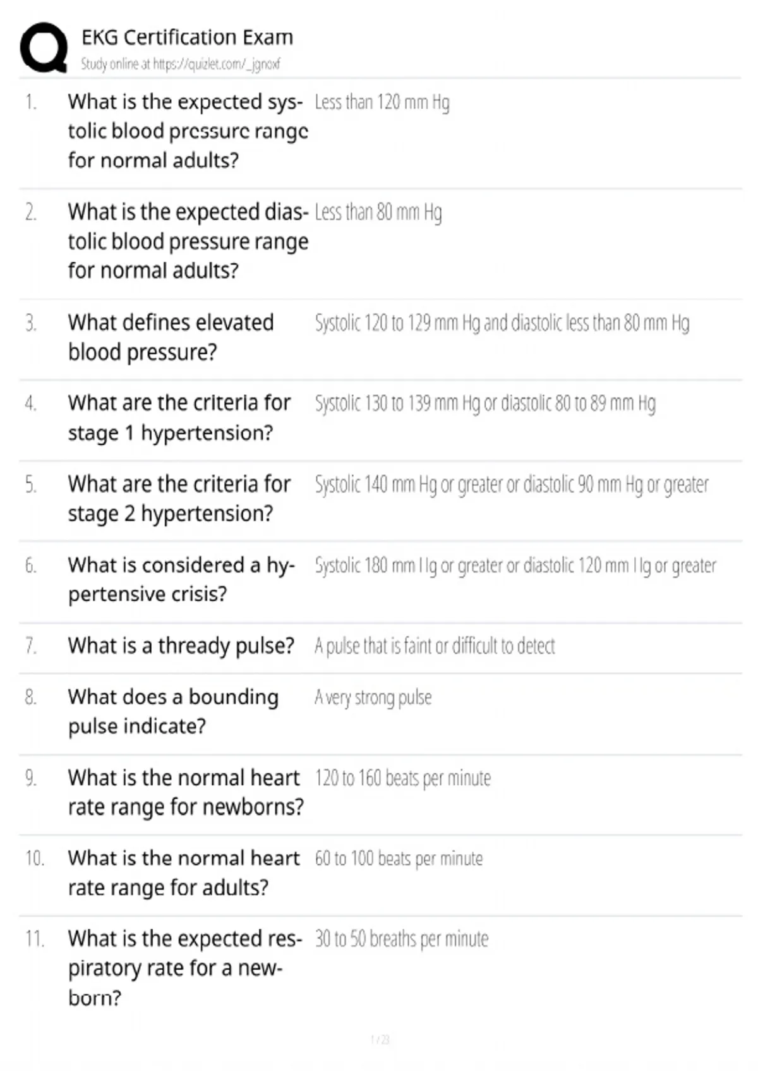Image resolution: width=758 pixels, height=1074 pixels.
Task: Click the elevated blood pressure question
Action: tap(171, 337)
